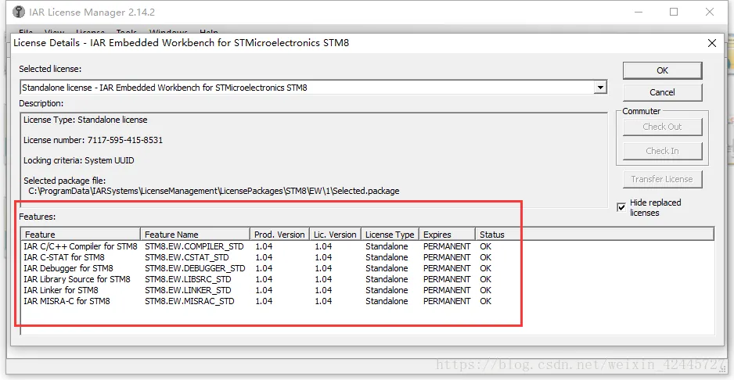Open the Selected license dropdown arrow
734x380 pixels.
(x=599, y=87)
